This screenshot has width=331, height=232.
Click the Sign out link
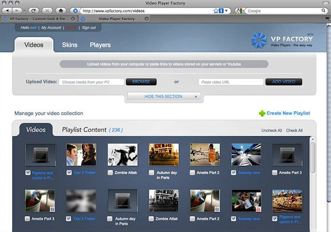click(88, 27)
